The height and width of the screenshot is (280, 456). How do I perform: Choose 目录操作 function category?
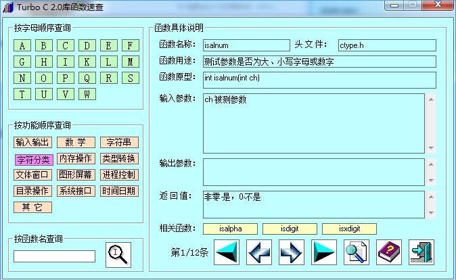32,191
